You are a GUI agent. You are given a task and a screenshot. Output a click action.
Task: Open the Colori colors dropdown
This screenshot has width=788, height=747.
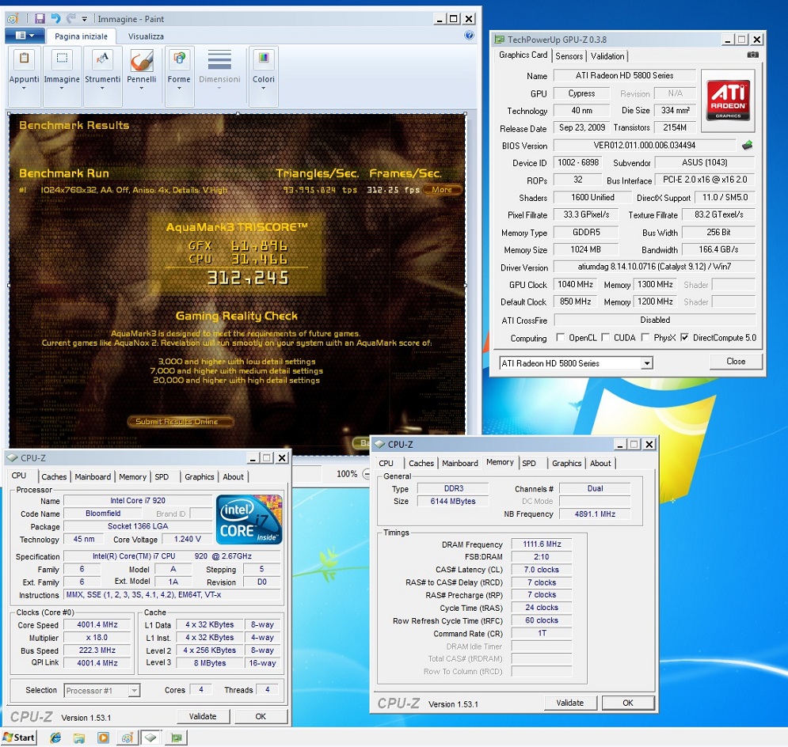tap(264, 76)
